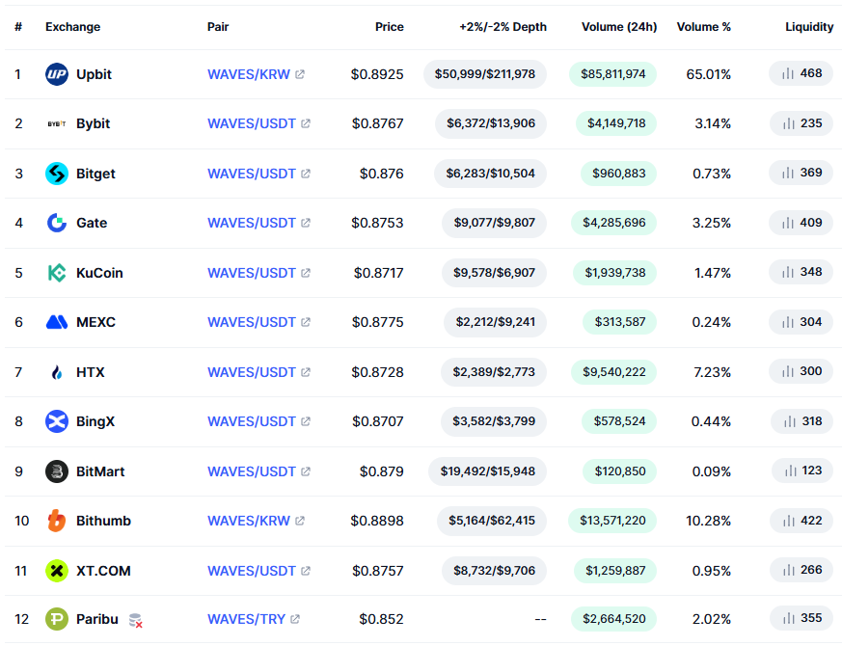Sort by Volume % column header
The width and height of the screenshot is (842, 646).
coord(703,27)
